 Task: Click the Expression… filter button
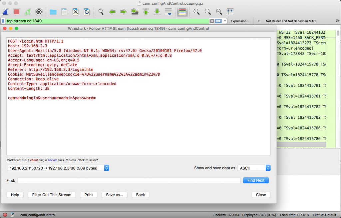click(x=240, y=21)
